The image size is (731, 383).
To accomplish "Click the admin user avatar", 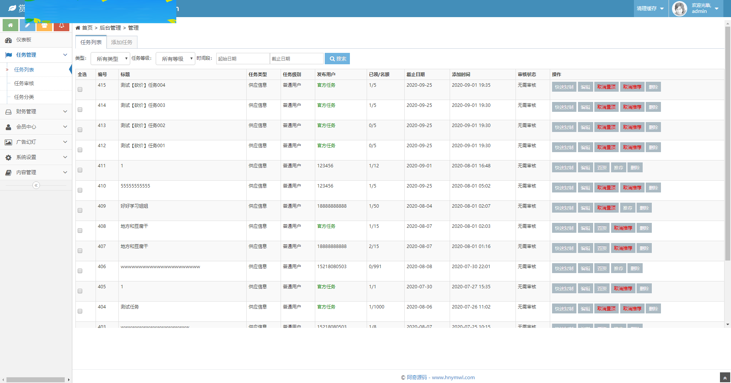I will click(680, 8).
